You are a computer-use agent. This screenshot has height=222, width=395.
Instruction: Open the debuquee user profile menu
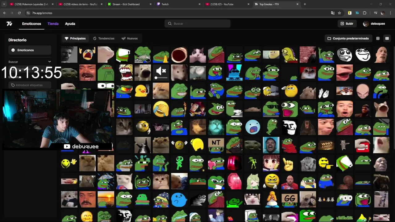(374, 24)
